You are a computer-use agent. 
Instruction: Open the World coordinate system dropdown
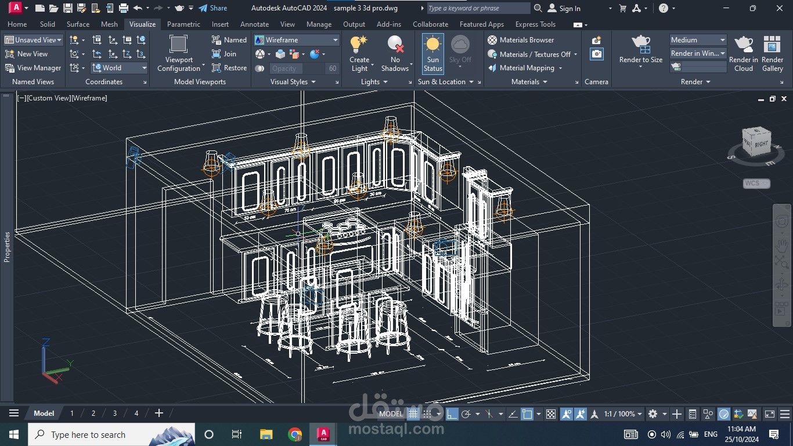[x=144, y=68]
